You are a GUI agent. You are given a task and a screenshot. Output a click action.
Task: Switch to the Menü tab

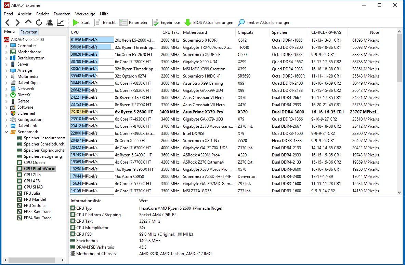click(x=10, y=31)
